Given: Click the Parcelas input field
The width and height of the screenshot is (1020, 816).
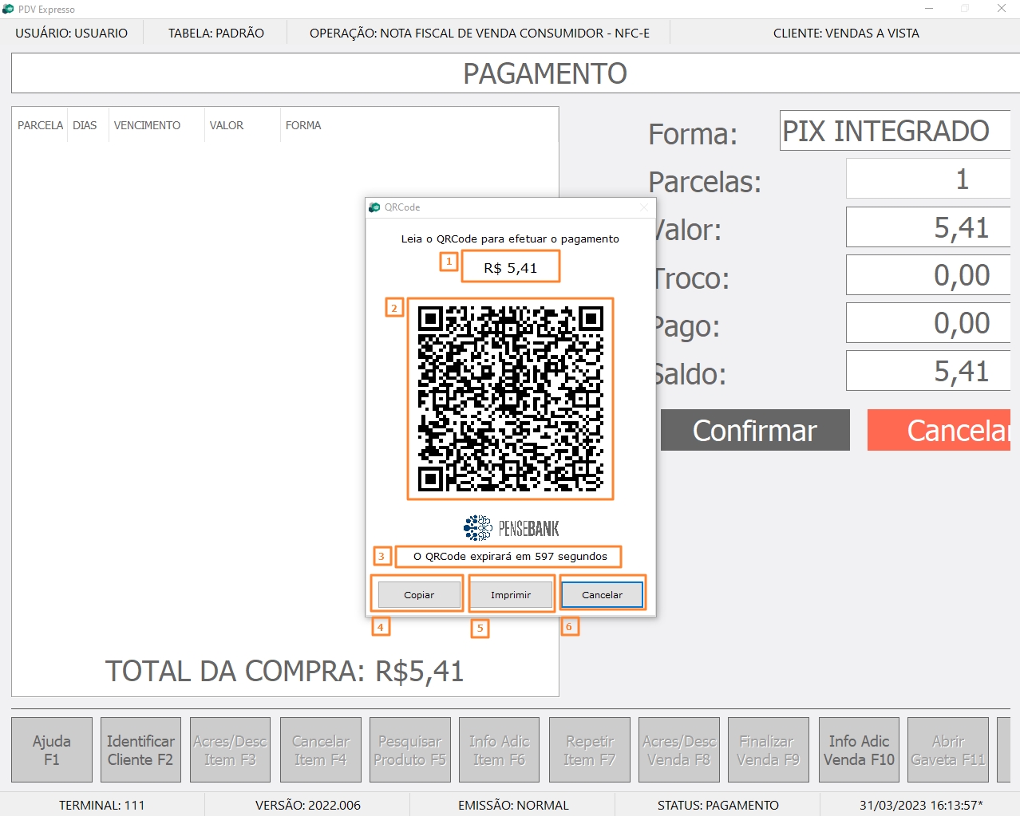Looking at the screenshot, I should [928, 179].
